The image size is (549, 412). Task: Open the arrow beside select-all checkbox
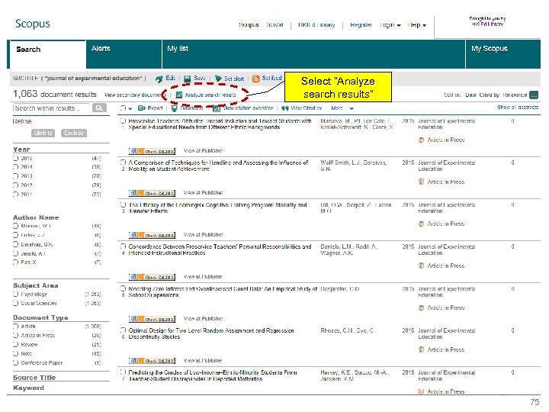(130, 108)
